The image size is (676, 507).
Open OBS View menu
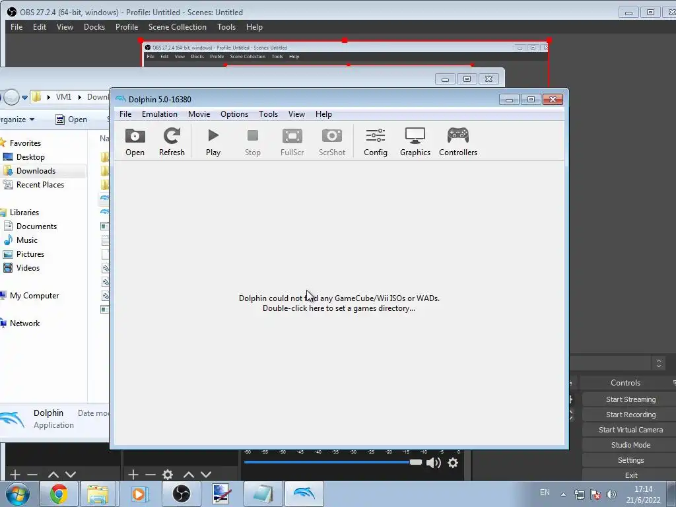tap(65, 26)
